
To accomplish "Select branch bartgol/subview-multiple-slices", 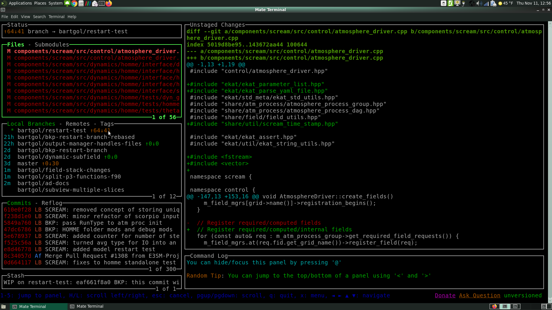I will pyautogui.click(x=91, y=190).
